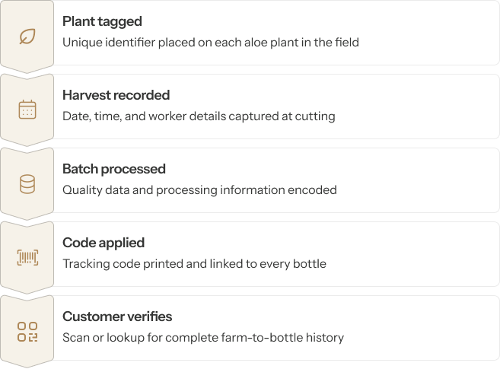Click the unique identifier description text

(210, 43)
